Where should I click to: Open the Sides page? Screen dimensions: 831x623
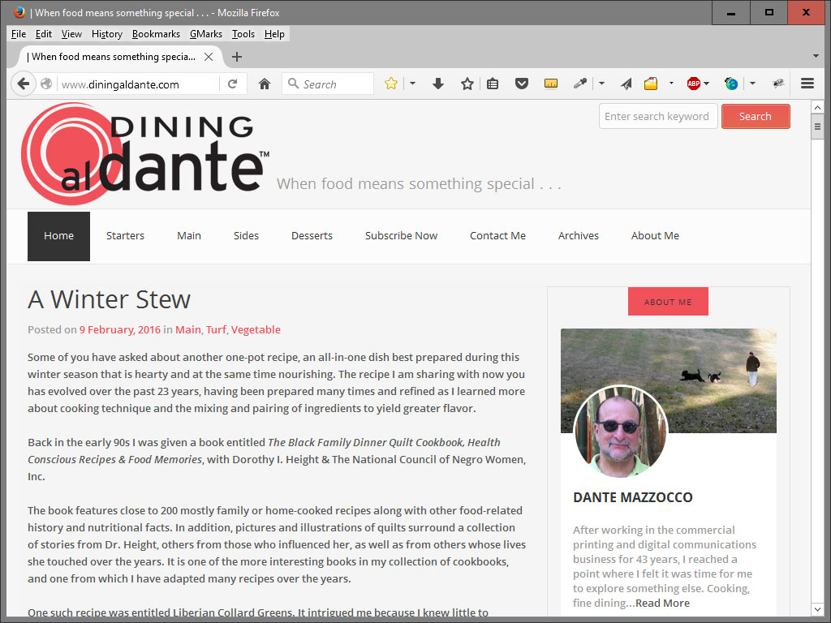tap(246, 236)
